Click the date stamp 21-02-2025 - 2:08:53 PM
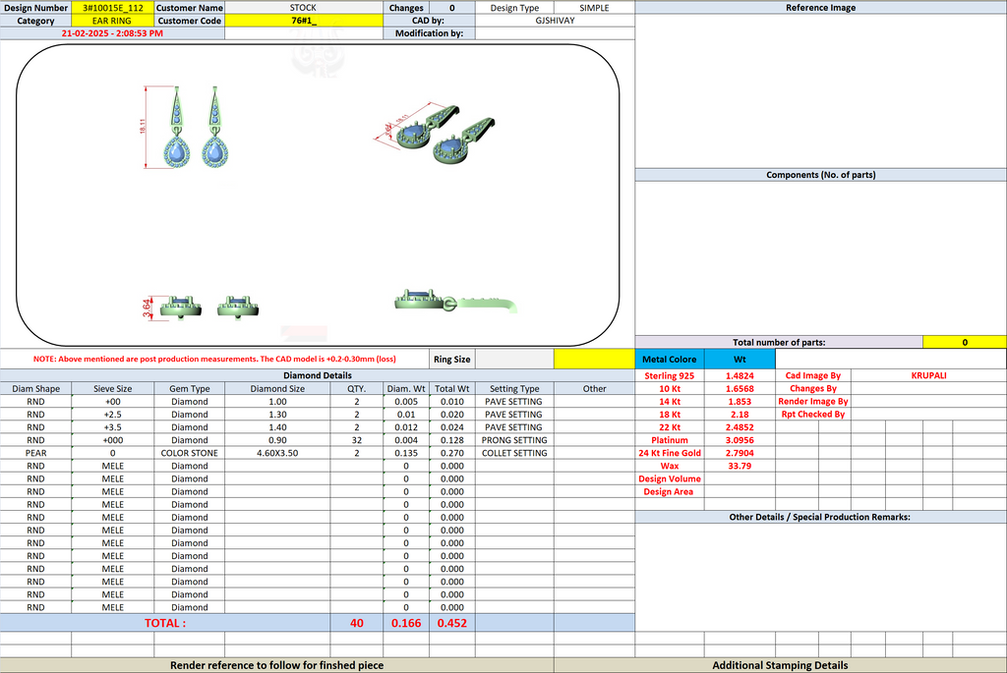1007x673 pixels. (x=112, y=33)
